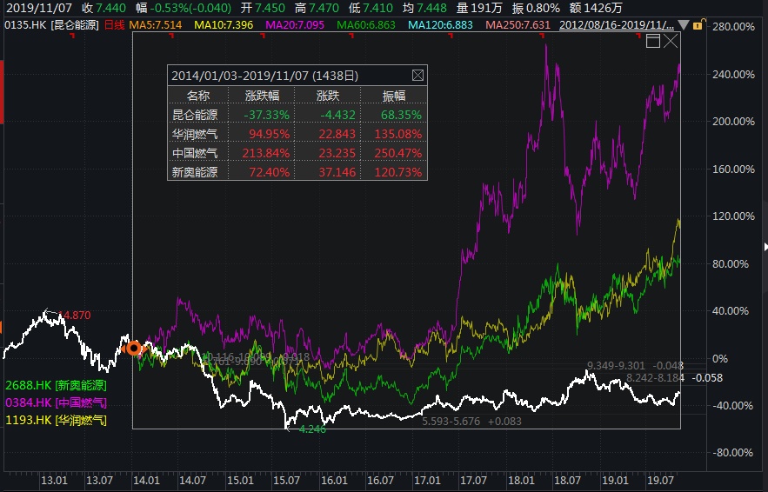The width and height of the screenshot is (768, 492).
Task: Click the MA5:7.514 indicator label
Action: tap(156, 24)
